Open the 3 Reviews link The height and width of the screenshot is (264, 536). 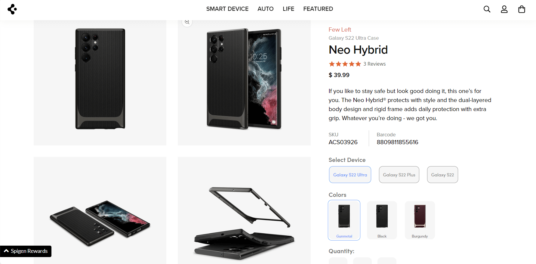click(x=374, y=64)
